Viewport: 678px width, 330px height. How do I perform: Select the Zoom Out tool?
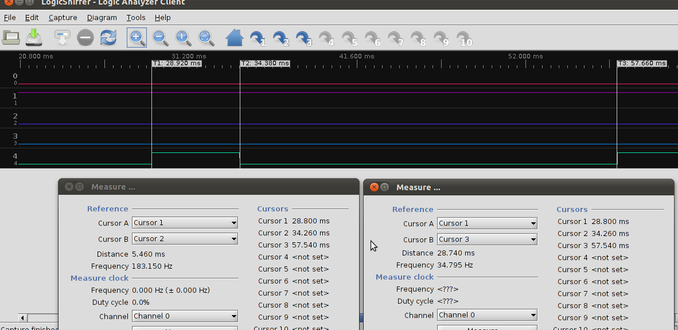tap(160, 38)
